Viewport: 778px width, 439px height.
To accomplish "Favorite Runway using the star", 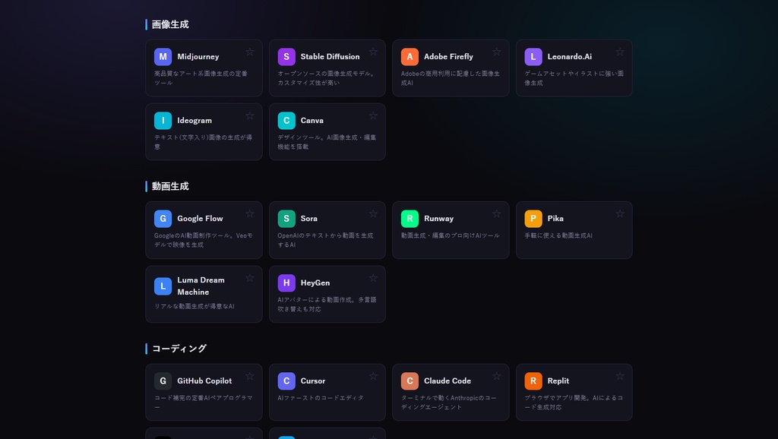I will coord(496,213).
